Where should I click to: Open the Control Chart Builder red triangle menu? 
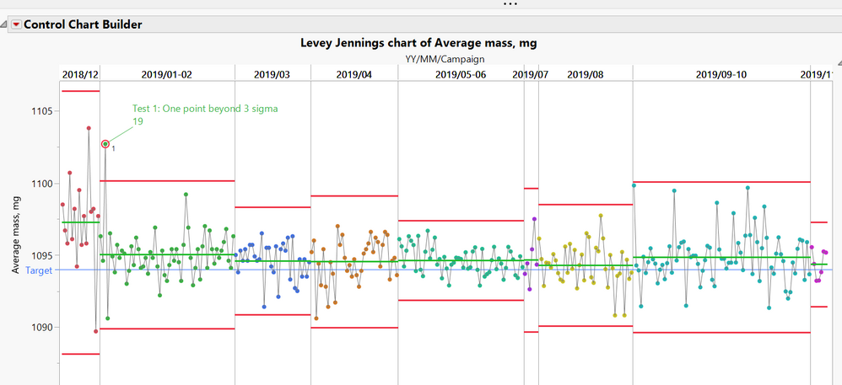(17, 24)
